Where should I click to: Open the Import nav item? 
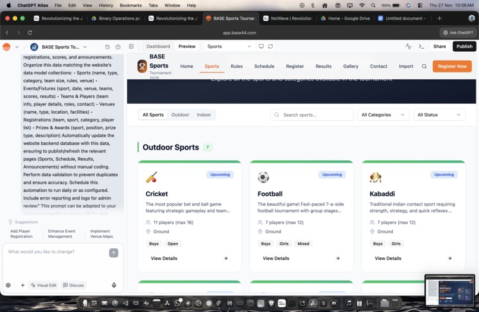(406, 66)
